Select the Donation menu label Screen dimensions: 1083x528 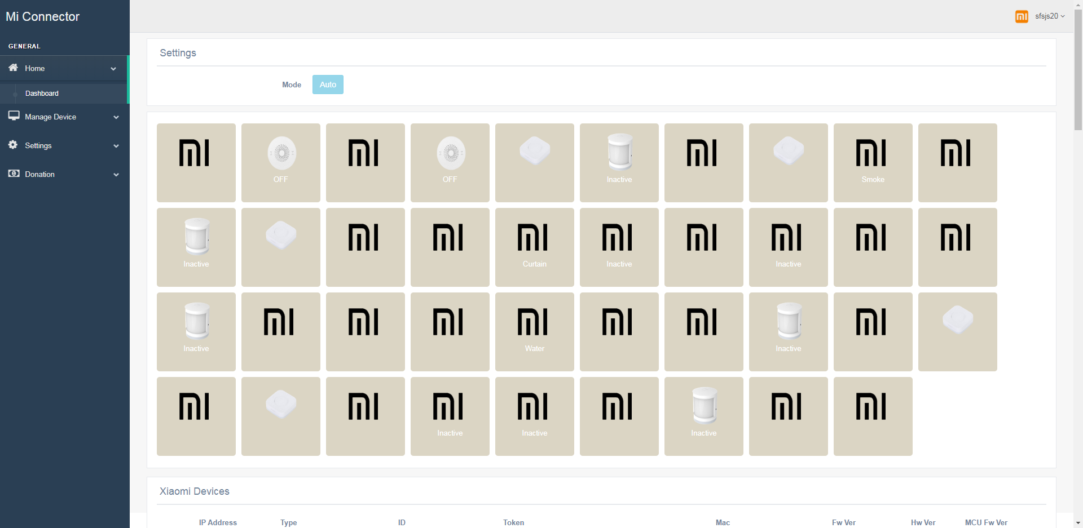coord(39,175)
